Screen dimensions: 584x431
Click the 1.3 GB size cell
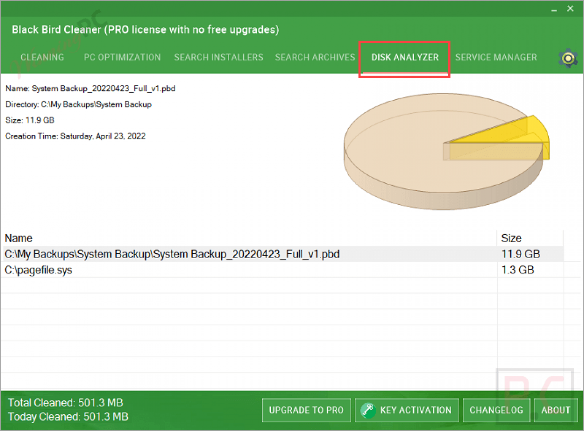[x=517, y=270]
